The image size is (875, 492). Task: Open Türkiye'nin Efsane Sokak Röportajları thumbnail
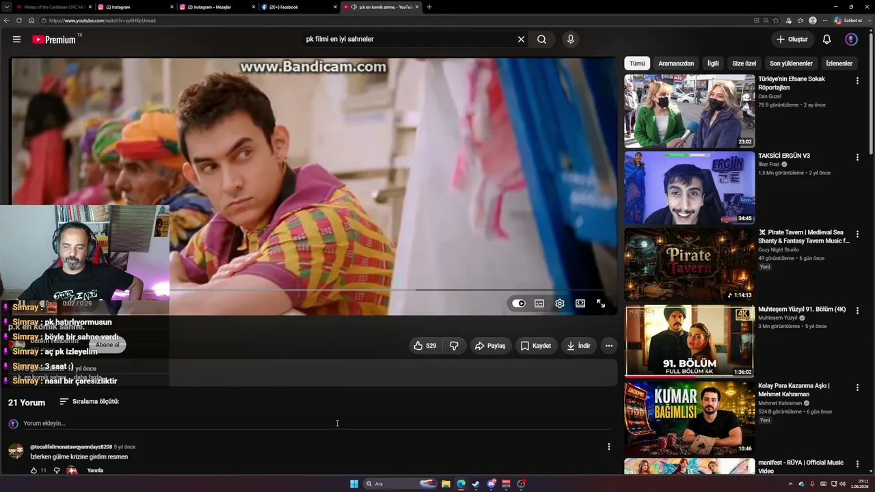pos(689,111)
